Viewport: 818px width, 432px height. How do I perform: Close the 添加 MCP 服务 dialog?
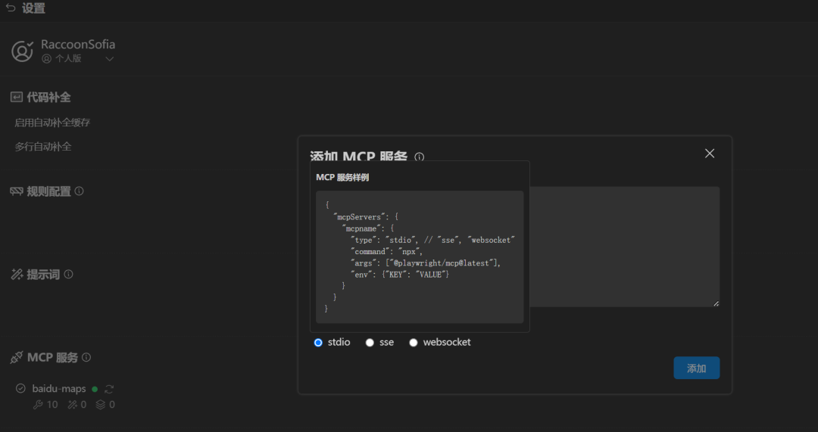tap(710, 154)
